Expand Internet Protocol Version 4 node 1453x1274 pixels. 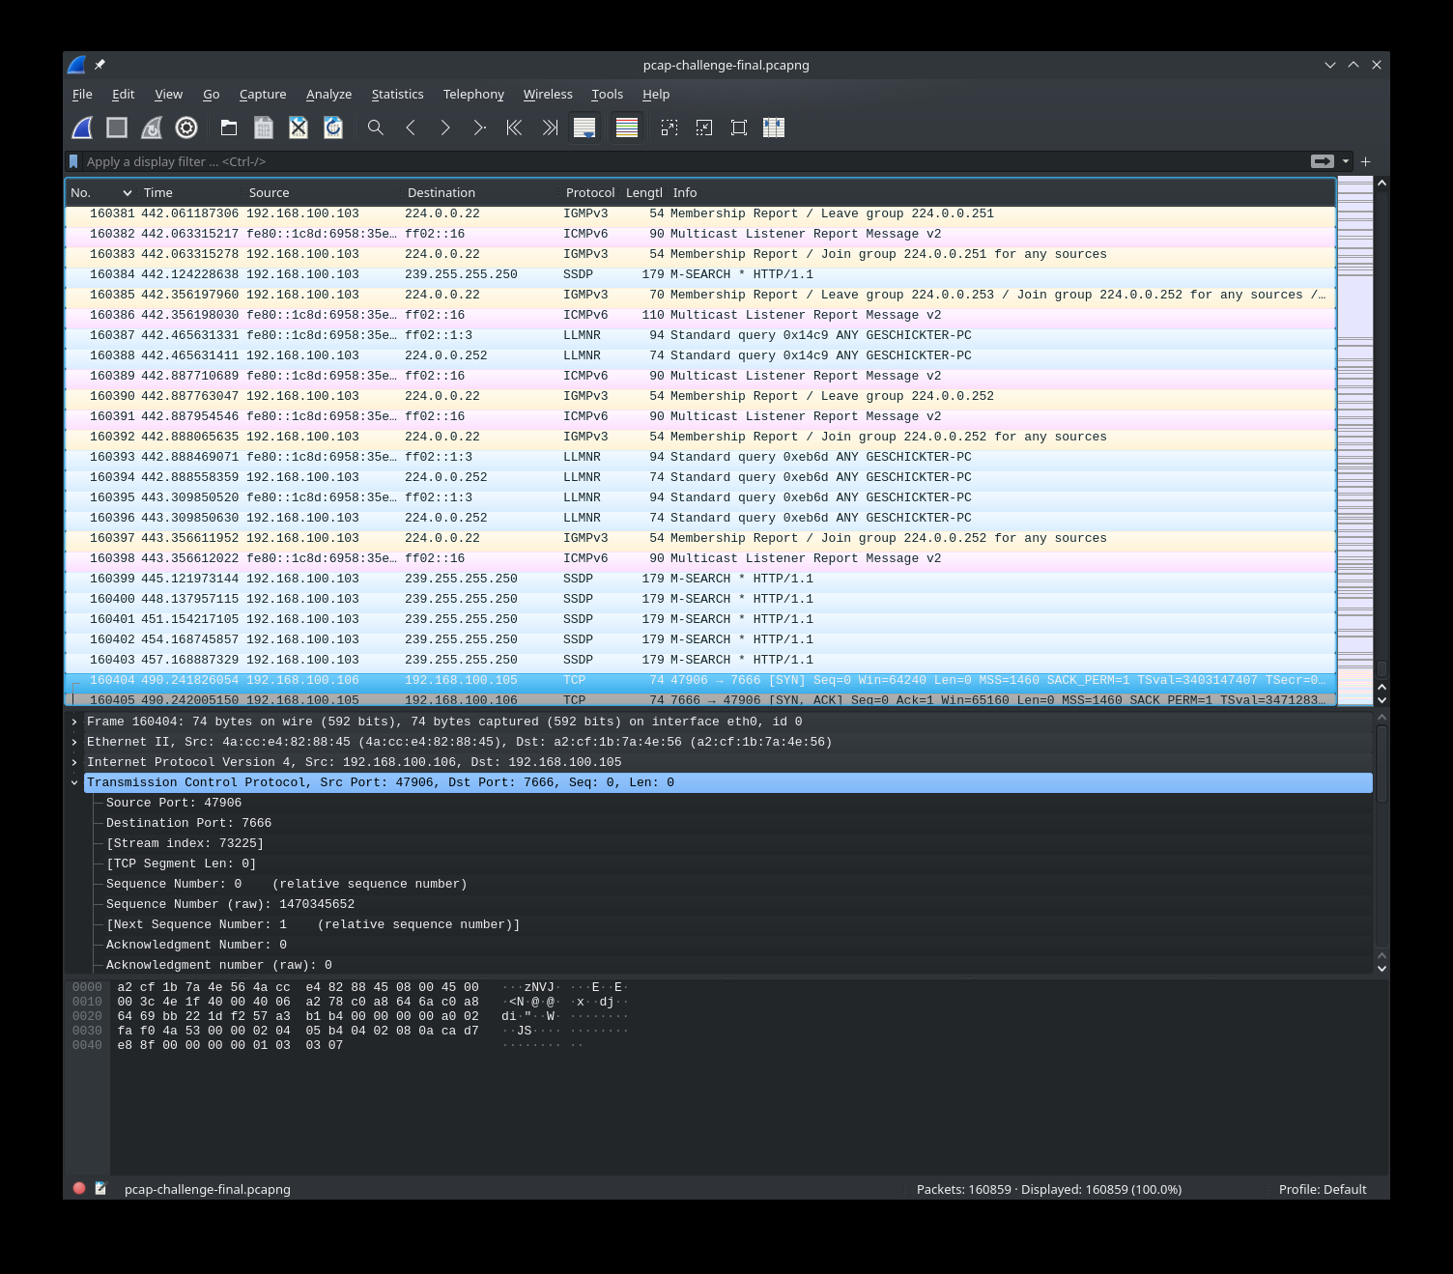click(x=74, y=762)
